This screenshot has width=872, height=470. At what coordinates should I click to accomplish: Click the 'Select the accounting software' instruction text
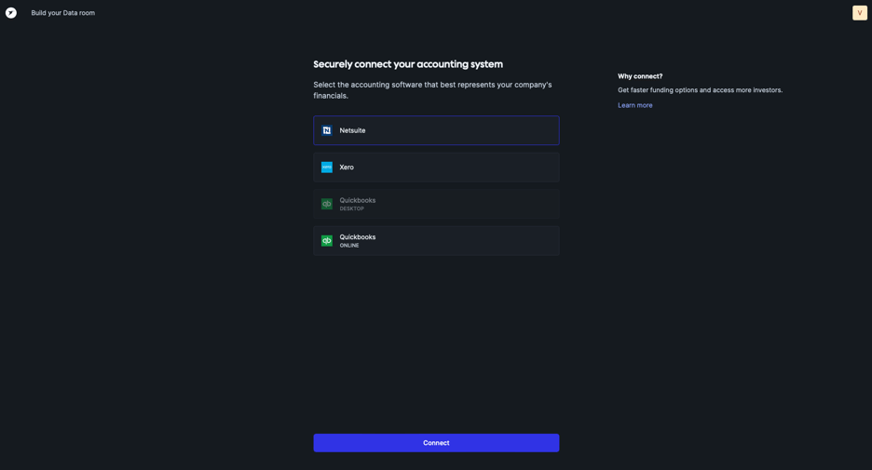pyautogui.click(x=432, y=90)
